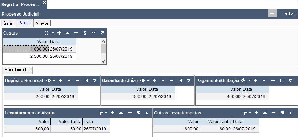Remove entry with minus in Pagamento/Quitação
Viewport: 298px width, 137px height.
point(273,81)
